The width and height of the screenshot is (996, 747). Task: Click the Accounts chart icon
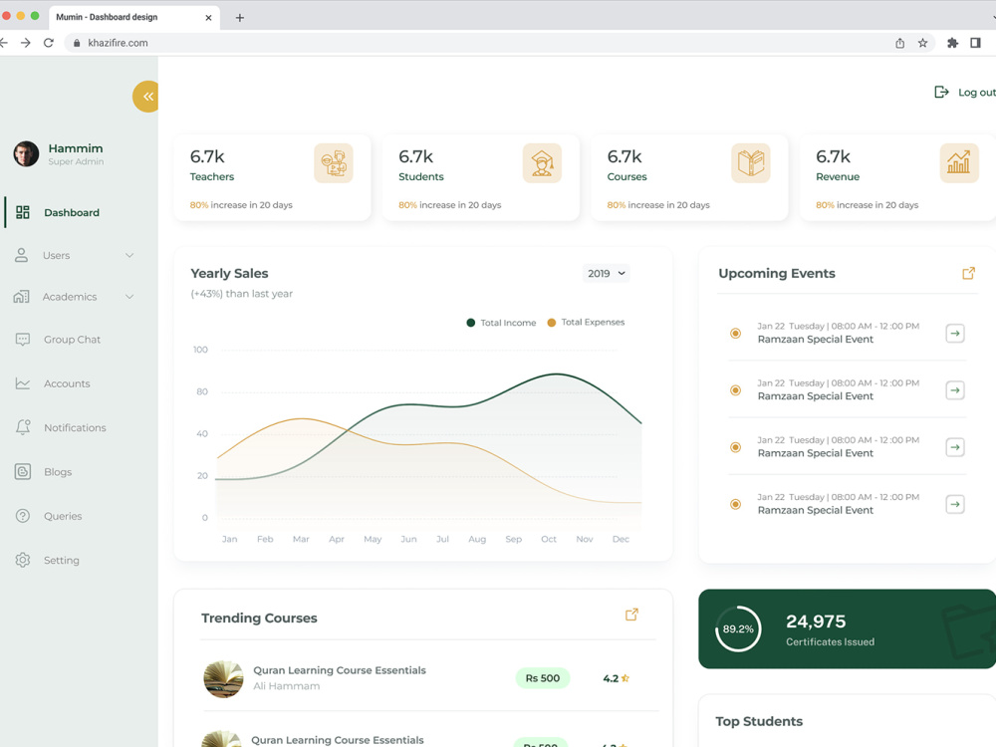click(x=23, y=383)
